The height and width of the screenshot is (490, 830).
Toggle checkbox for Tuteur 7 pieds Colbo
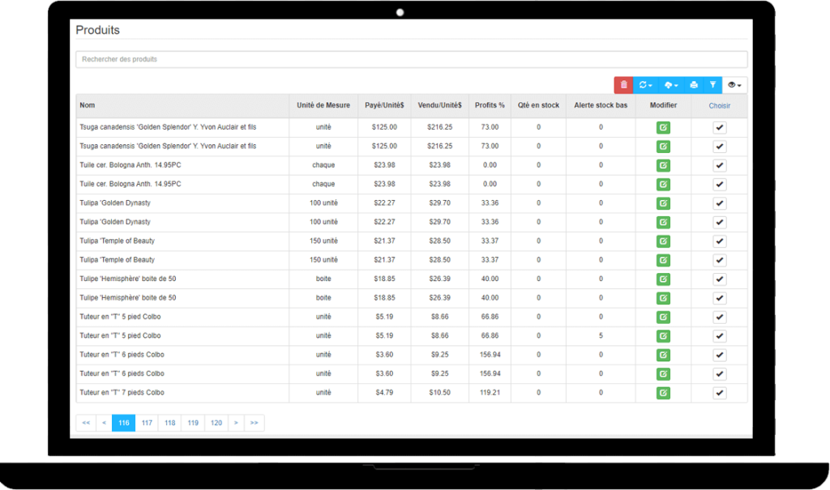[720, 393]
